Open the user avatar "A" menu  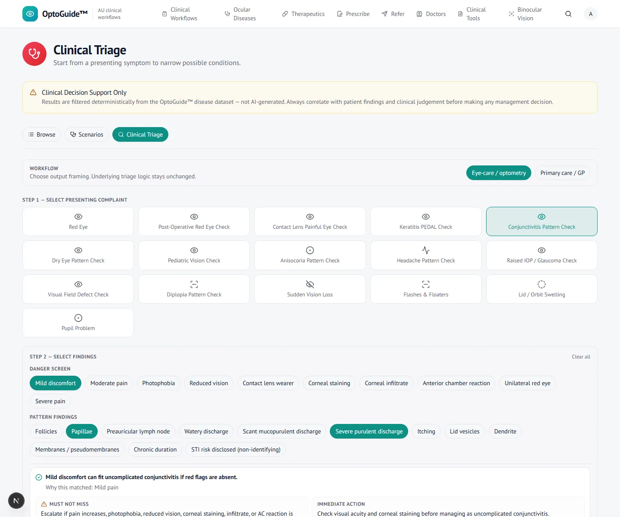pyautogui.click(x=591, y=14)
